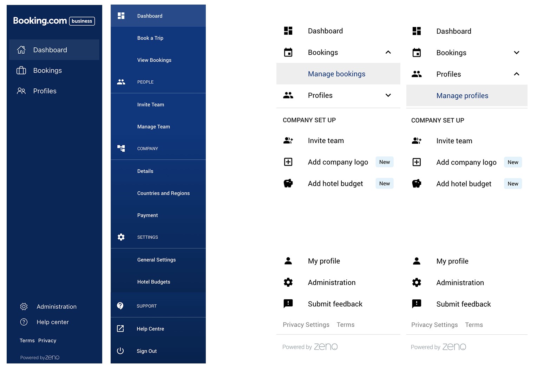Click the Booking.com business logo
Image resolution: width=537 pixels, height=368 pixels.
54,21
